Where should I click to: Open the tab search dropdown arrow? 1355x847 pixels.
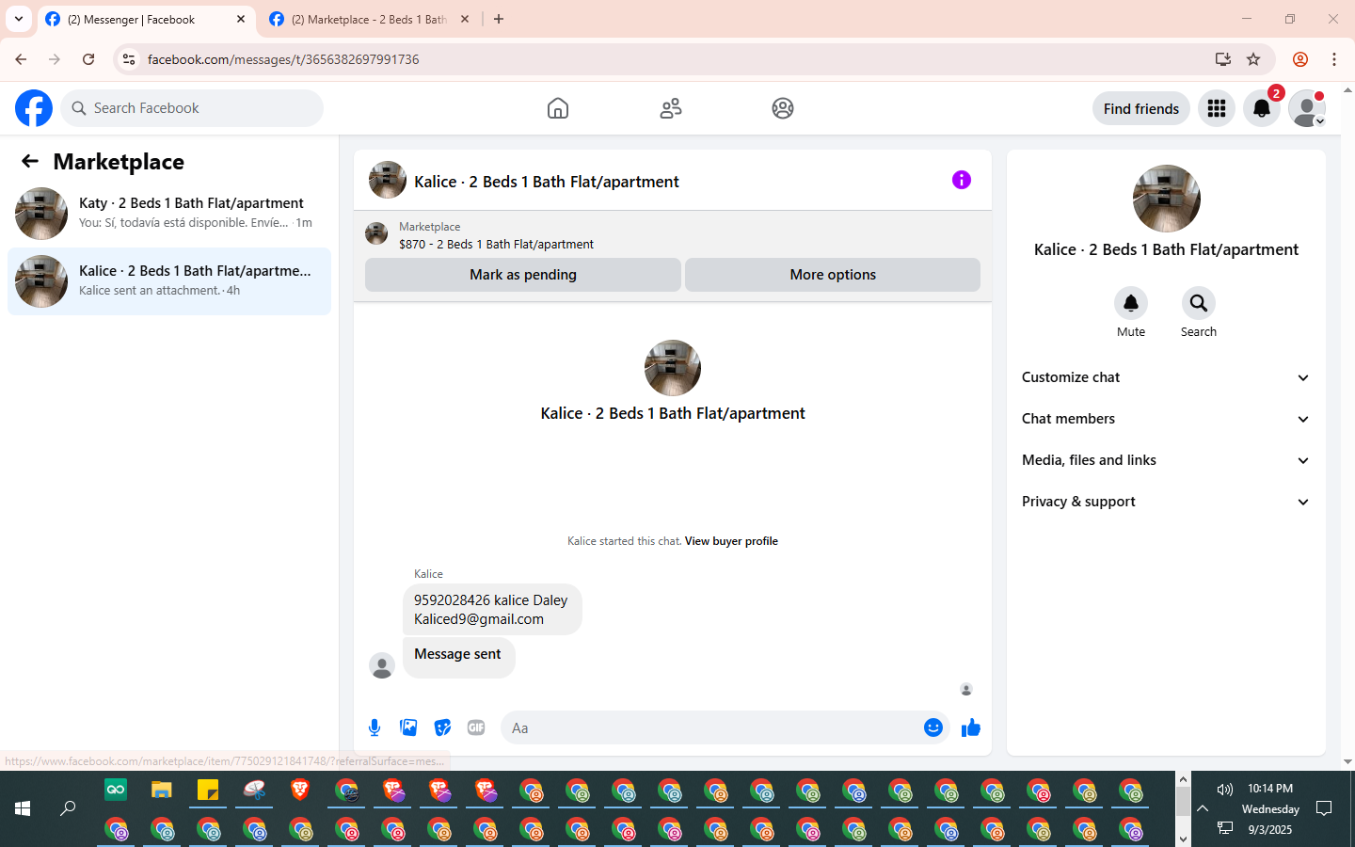tap(19, 19)
